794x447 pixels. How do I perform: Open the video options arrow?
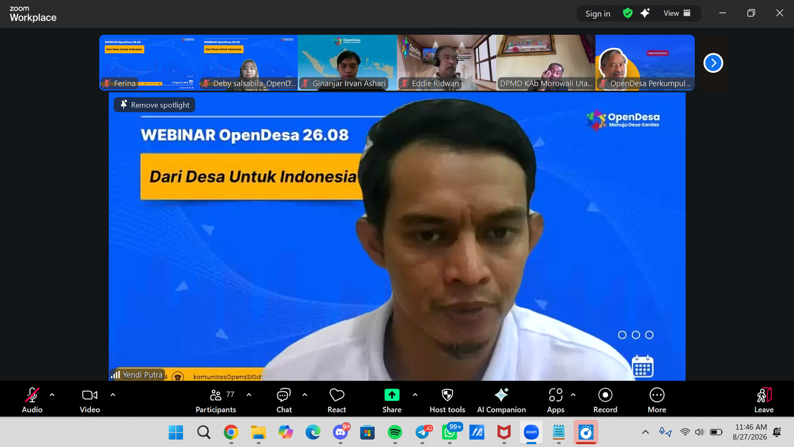pyautogui.click(x=113, y=395)
